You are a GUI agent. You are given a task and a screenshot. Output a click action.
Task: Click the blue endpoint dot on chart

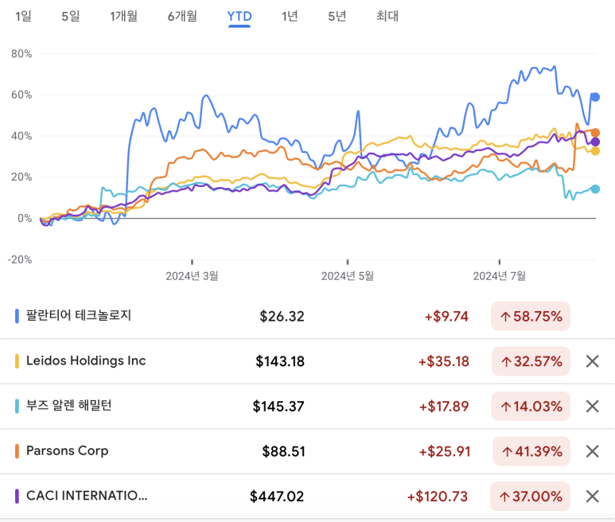click(x=595, y=97)
